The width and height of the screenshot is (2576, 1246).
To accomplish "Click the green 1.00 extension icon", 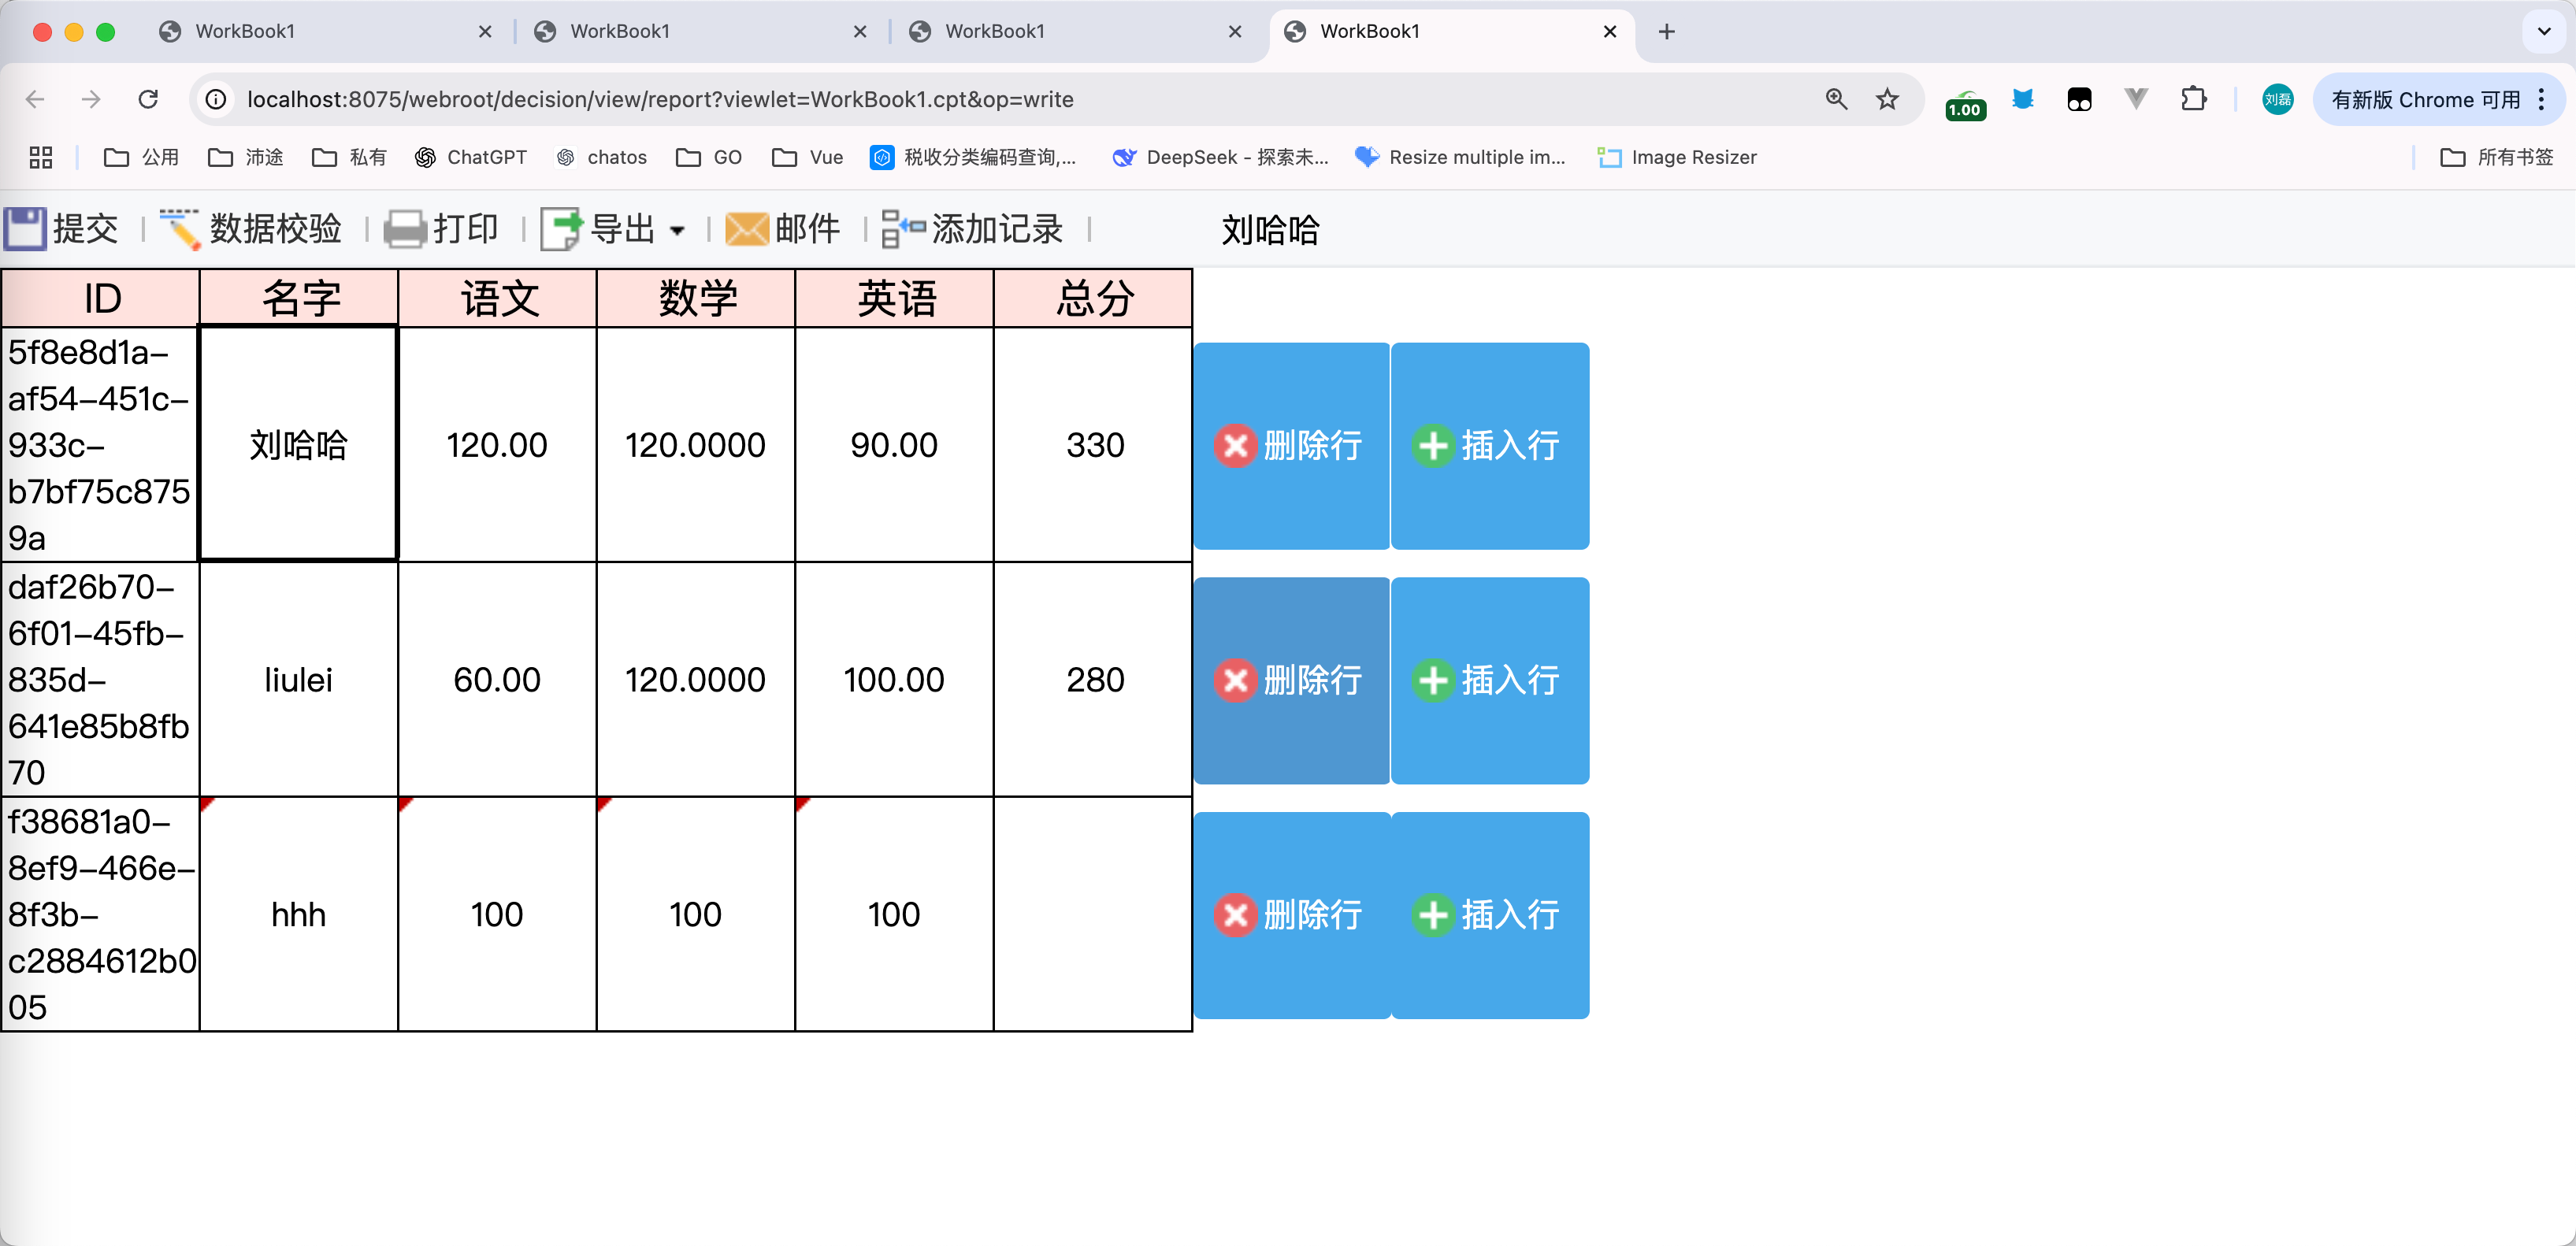I will pos(1965,103).
